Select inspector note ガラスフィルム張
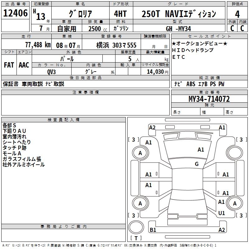Viewport: 249px width, 249px height. click(22, 159)
